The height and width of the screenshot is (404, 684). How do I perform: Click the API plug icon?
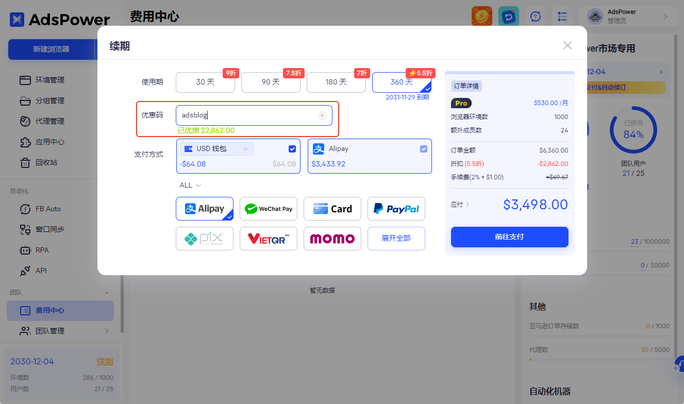point(25,271)
